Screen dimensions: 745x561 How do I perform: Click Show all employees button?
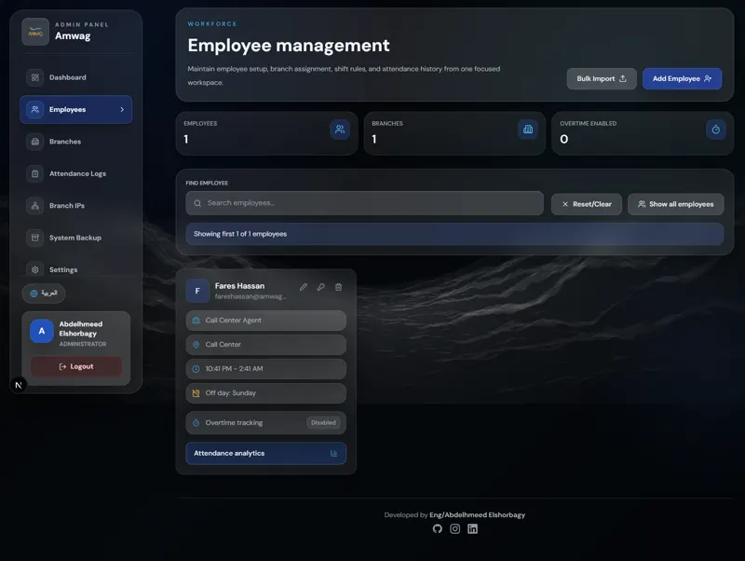click(676, 204)
